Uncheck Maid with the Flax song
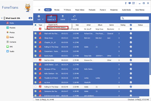The image size is (151, 101). 35,33
